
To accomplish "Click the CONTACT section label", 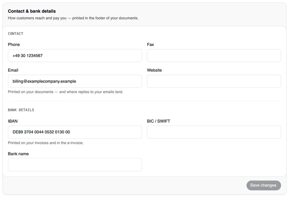I will coord(16,34).
